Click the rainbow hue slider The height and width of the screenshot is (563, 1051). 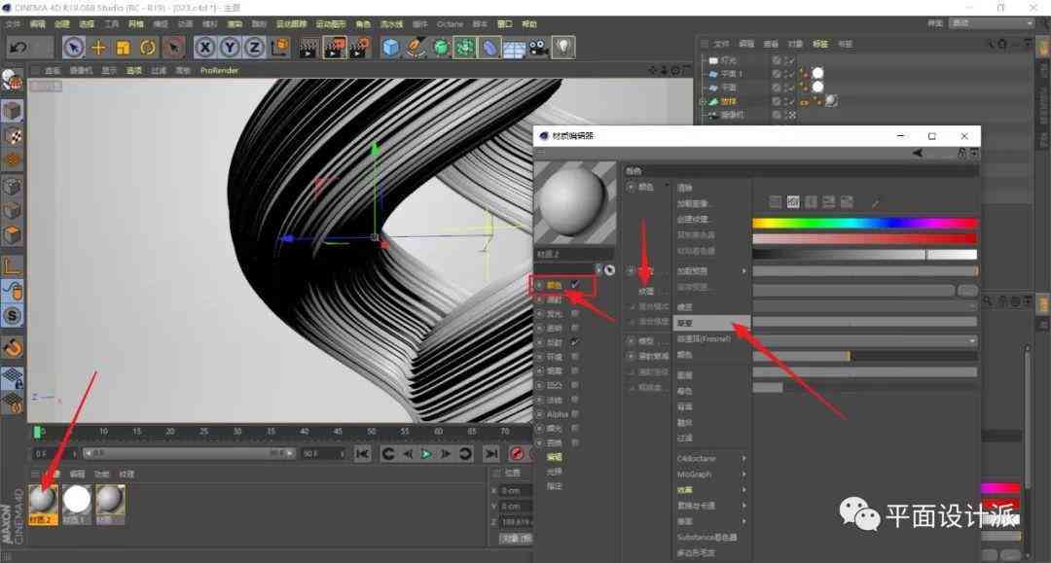865,223
